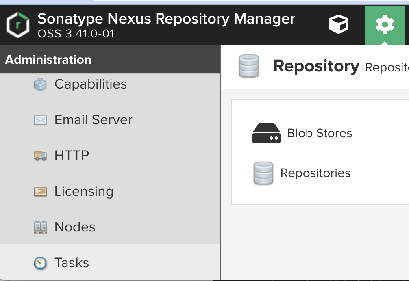Screen dimensions: 409x281
Task: Select Nodes in the sidebar
Action: (x=75, y=227)
